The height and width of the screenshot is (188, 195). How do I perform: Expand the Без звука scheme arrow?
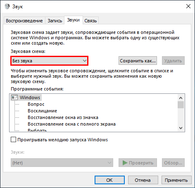tap(85, 61)
